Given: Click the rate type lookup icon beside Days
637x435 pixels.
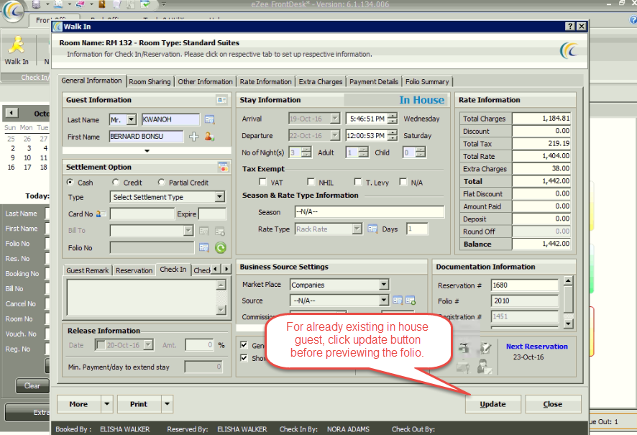Looking at the screenshot, I should pos(372,229).
